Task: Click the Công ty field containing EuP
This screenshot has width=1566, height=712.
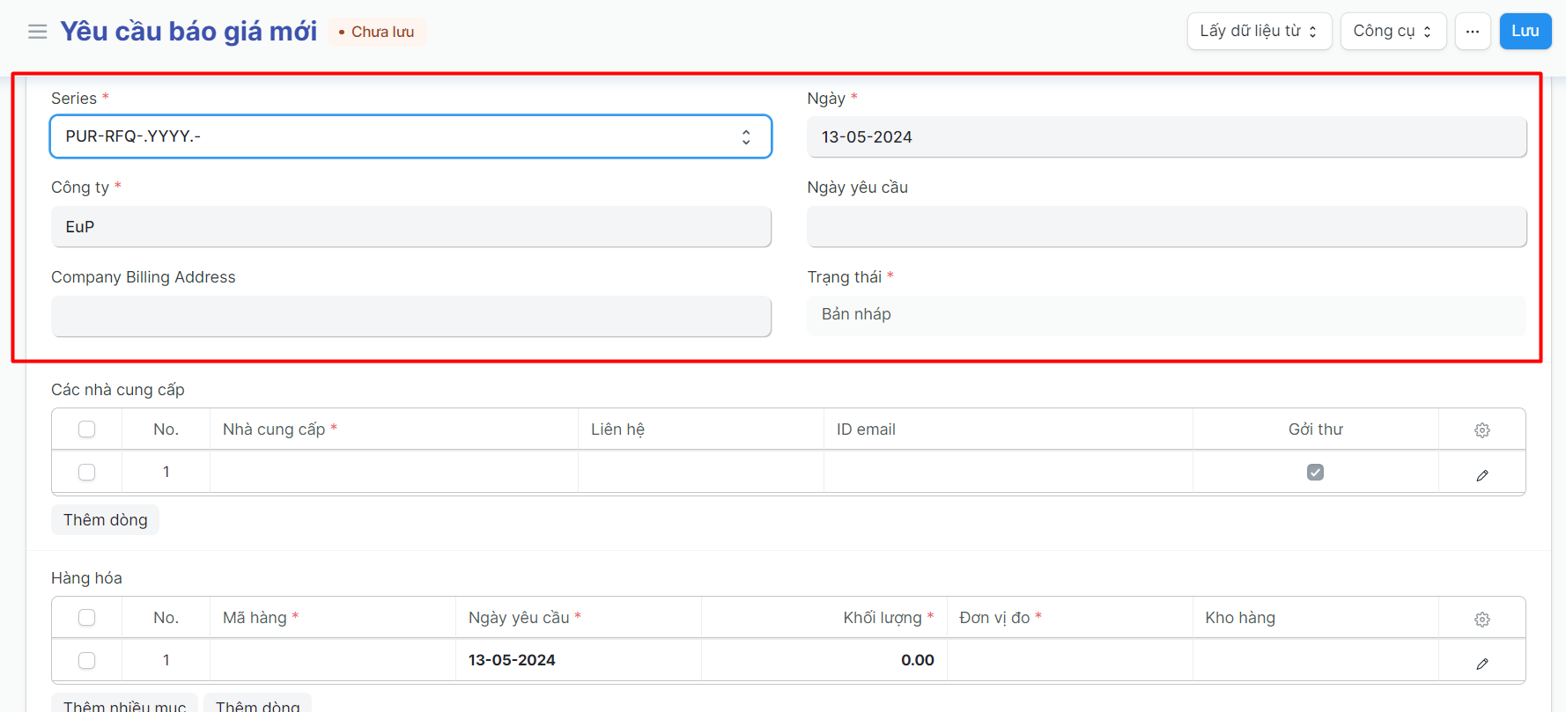Action: (410, 227)
